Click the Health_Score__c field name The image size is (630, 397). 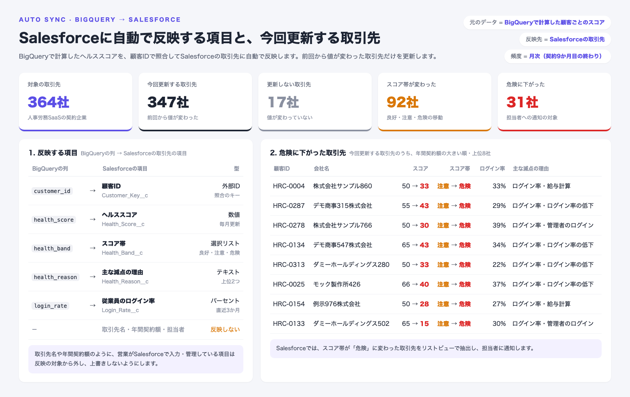(123, 224)
